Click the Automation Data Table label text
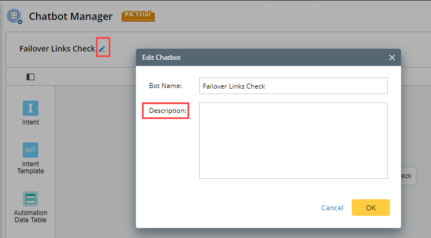This screenshot has height=238, width=431. [x=31, y=216]
